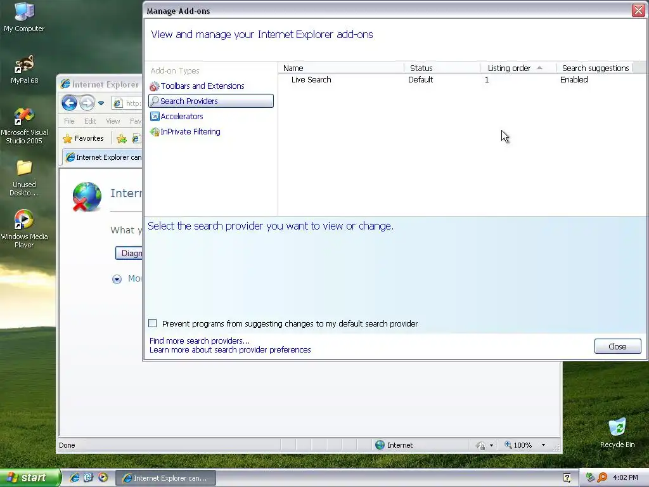Close Manage Add-ons with red X button
Viewport: 649px width, 487px height.
pyautogui.click(x=638, y=10)
